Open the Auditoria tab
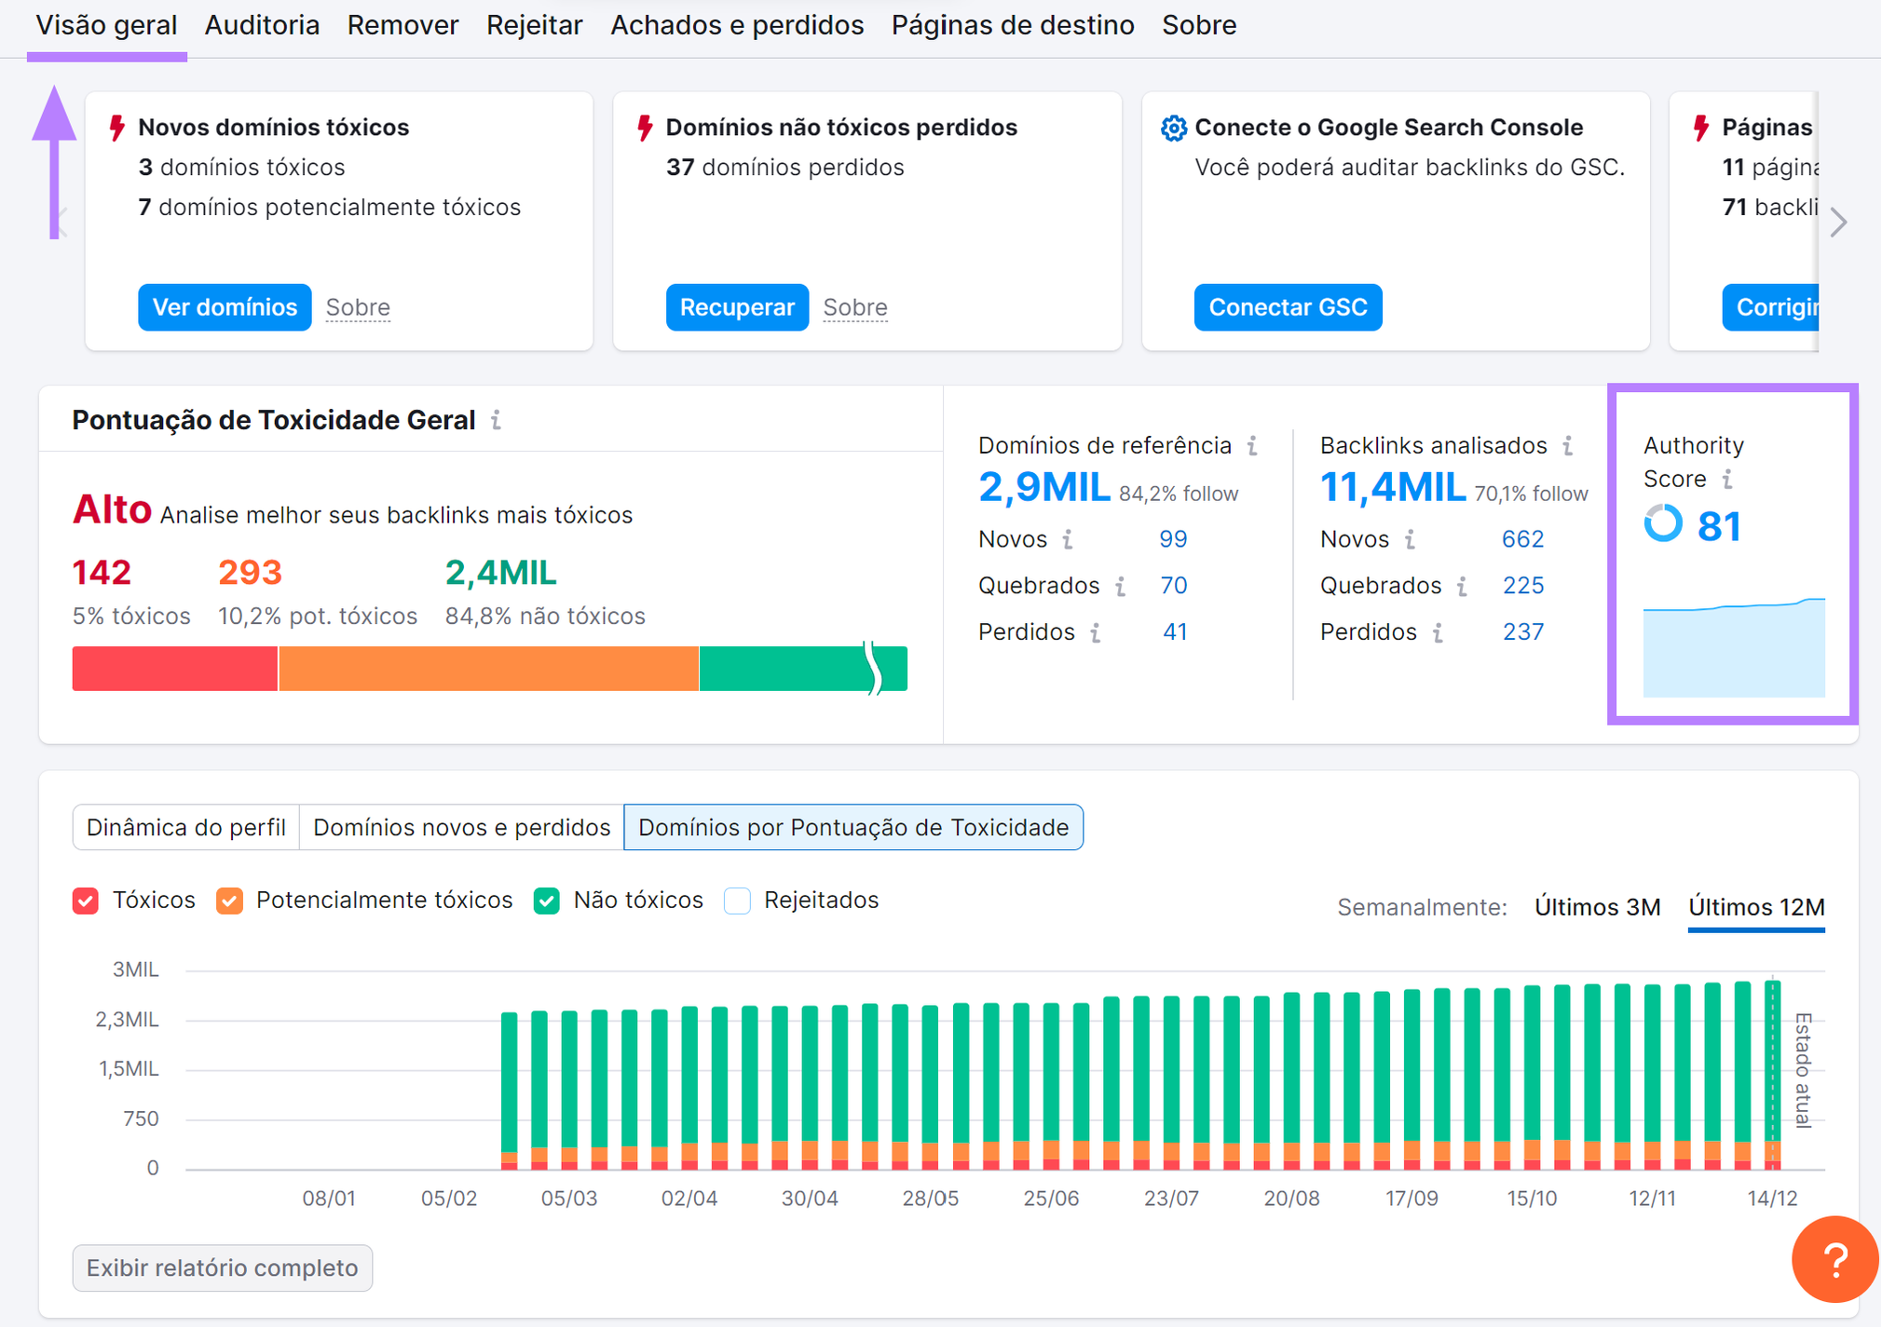 (x=262, y=25)
